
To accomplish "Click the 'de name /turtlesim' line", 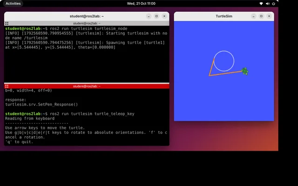I will 26,38.
